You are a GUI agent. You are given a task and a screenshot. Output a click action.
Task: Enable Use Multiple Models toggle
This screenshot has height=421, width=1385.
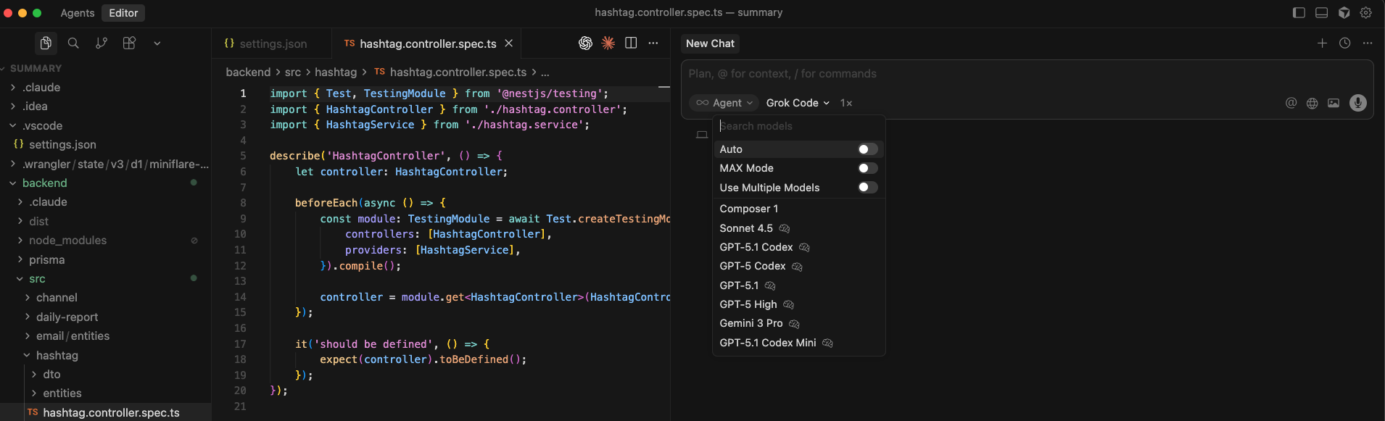pos(867,188)
